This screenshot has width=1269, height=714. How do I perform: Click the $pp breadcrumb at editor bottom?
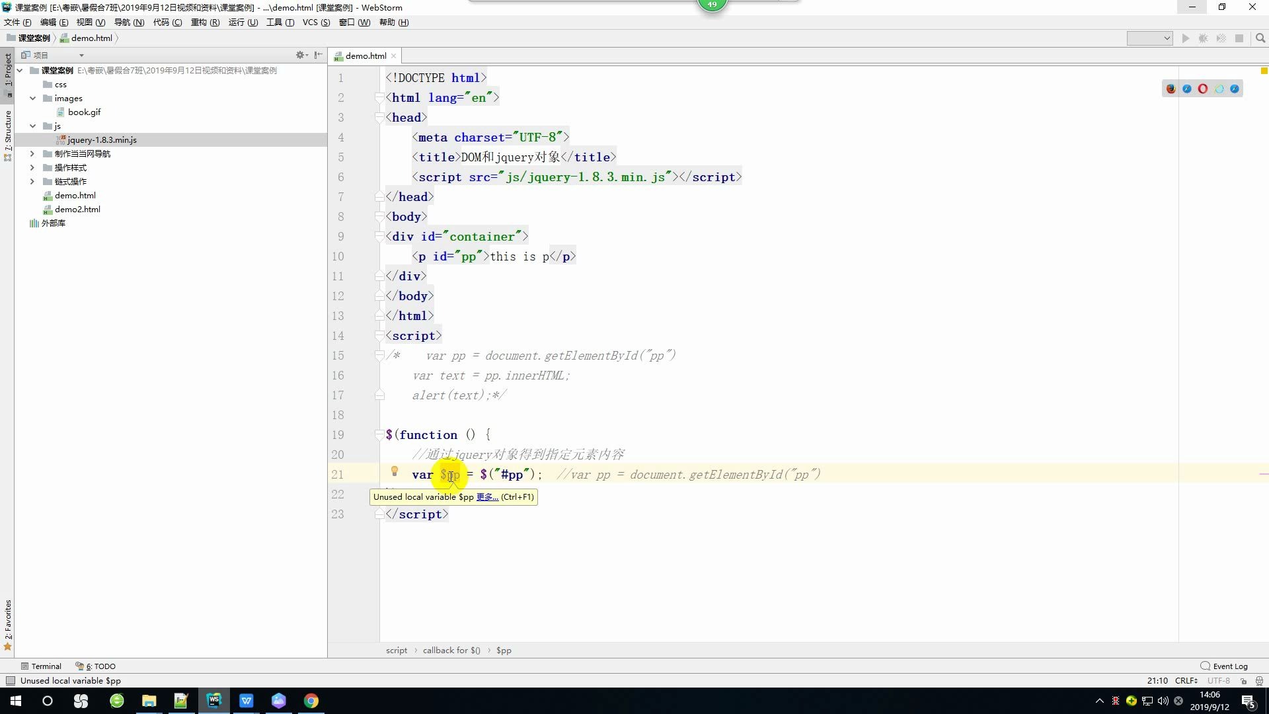(x=504, y=650)
